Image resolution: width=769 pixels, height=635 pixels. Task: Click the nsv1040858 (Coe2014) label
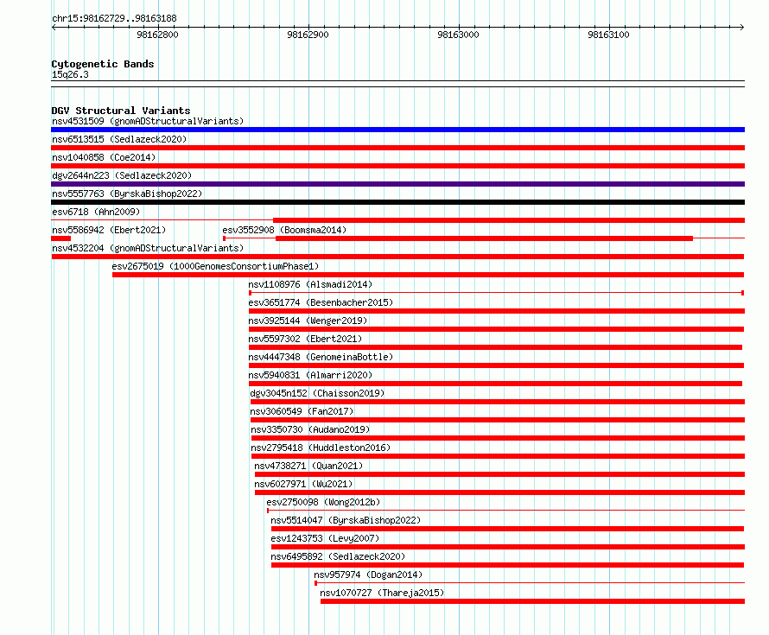(104, 157)
